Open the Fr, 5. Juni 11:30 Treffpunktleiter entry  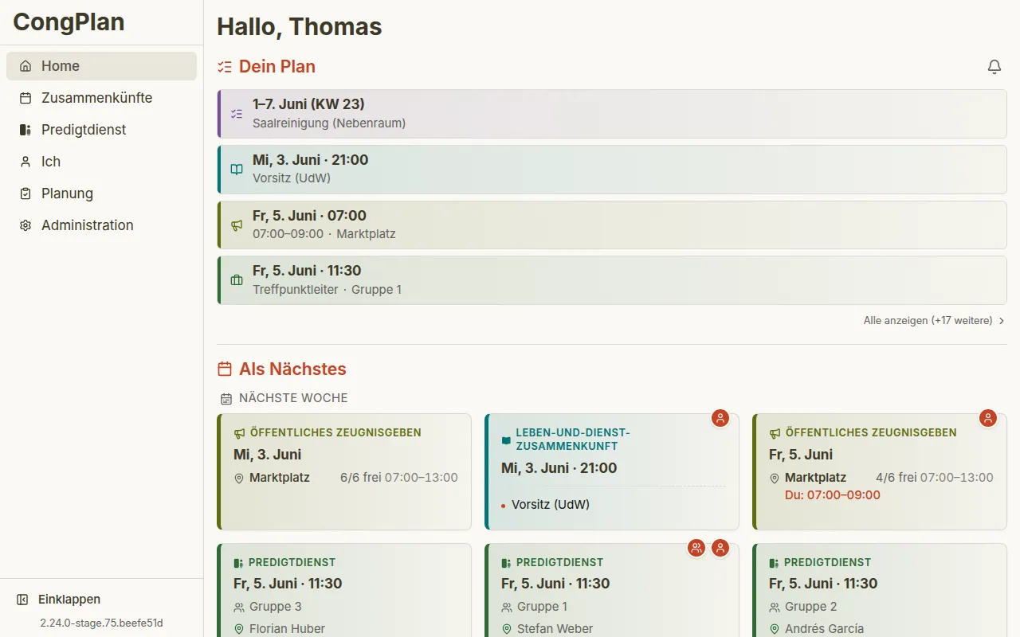(x=612, y=280)
